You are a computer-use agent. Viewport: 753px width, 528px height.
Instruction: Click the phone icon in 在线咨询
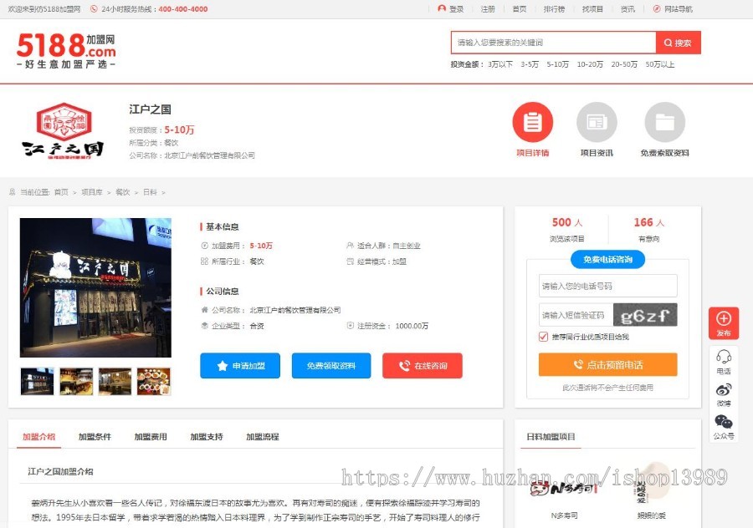tap(402, 365)
